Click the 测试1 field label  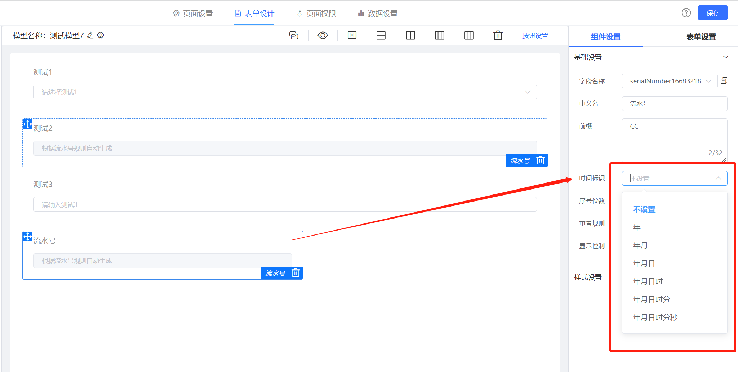pyautogui.click(x=43, y=72)
